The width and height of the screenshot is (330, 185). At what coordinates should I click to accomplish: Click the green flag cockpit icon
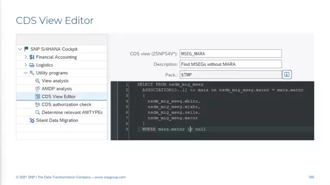coord(26,49)
